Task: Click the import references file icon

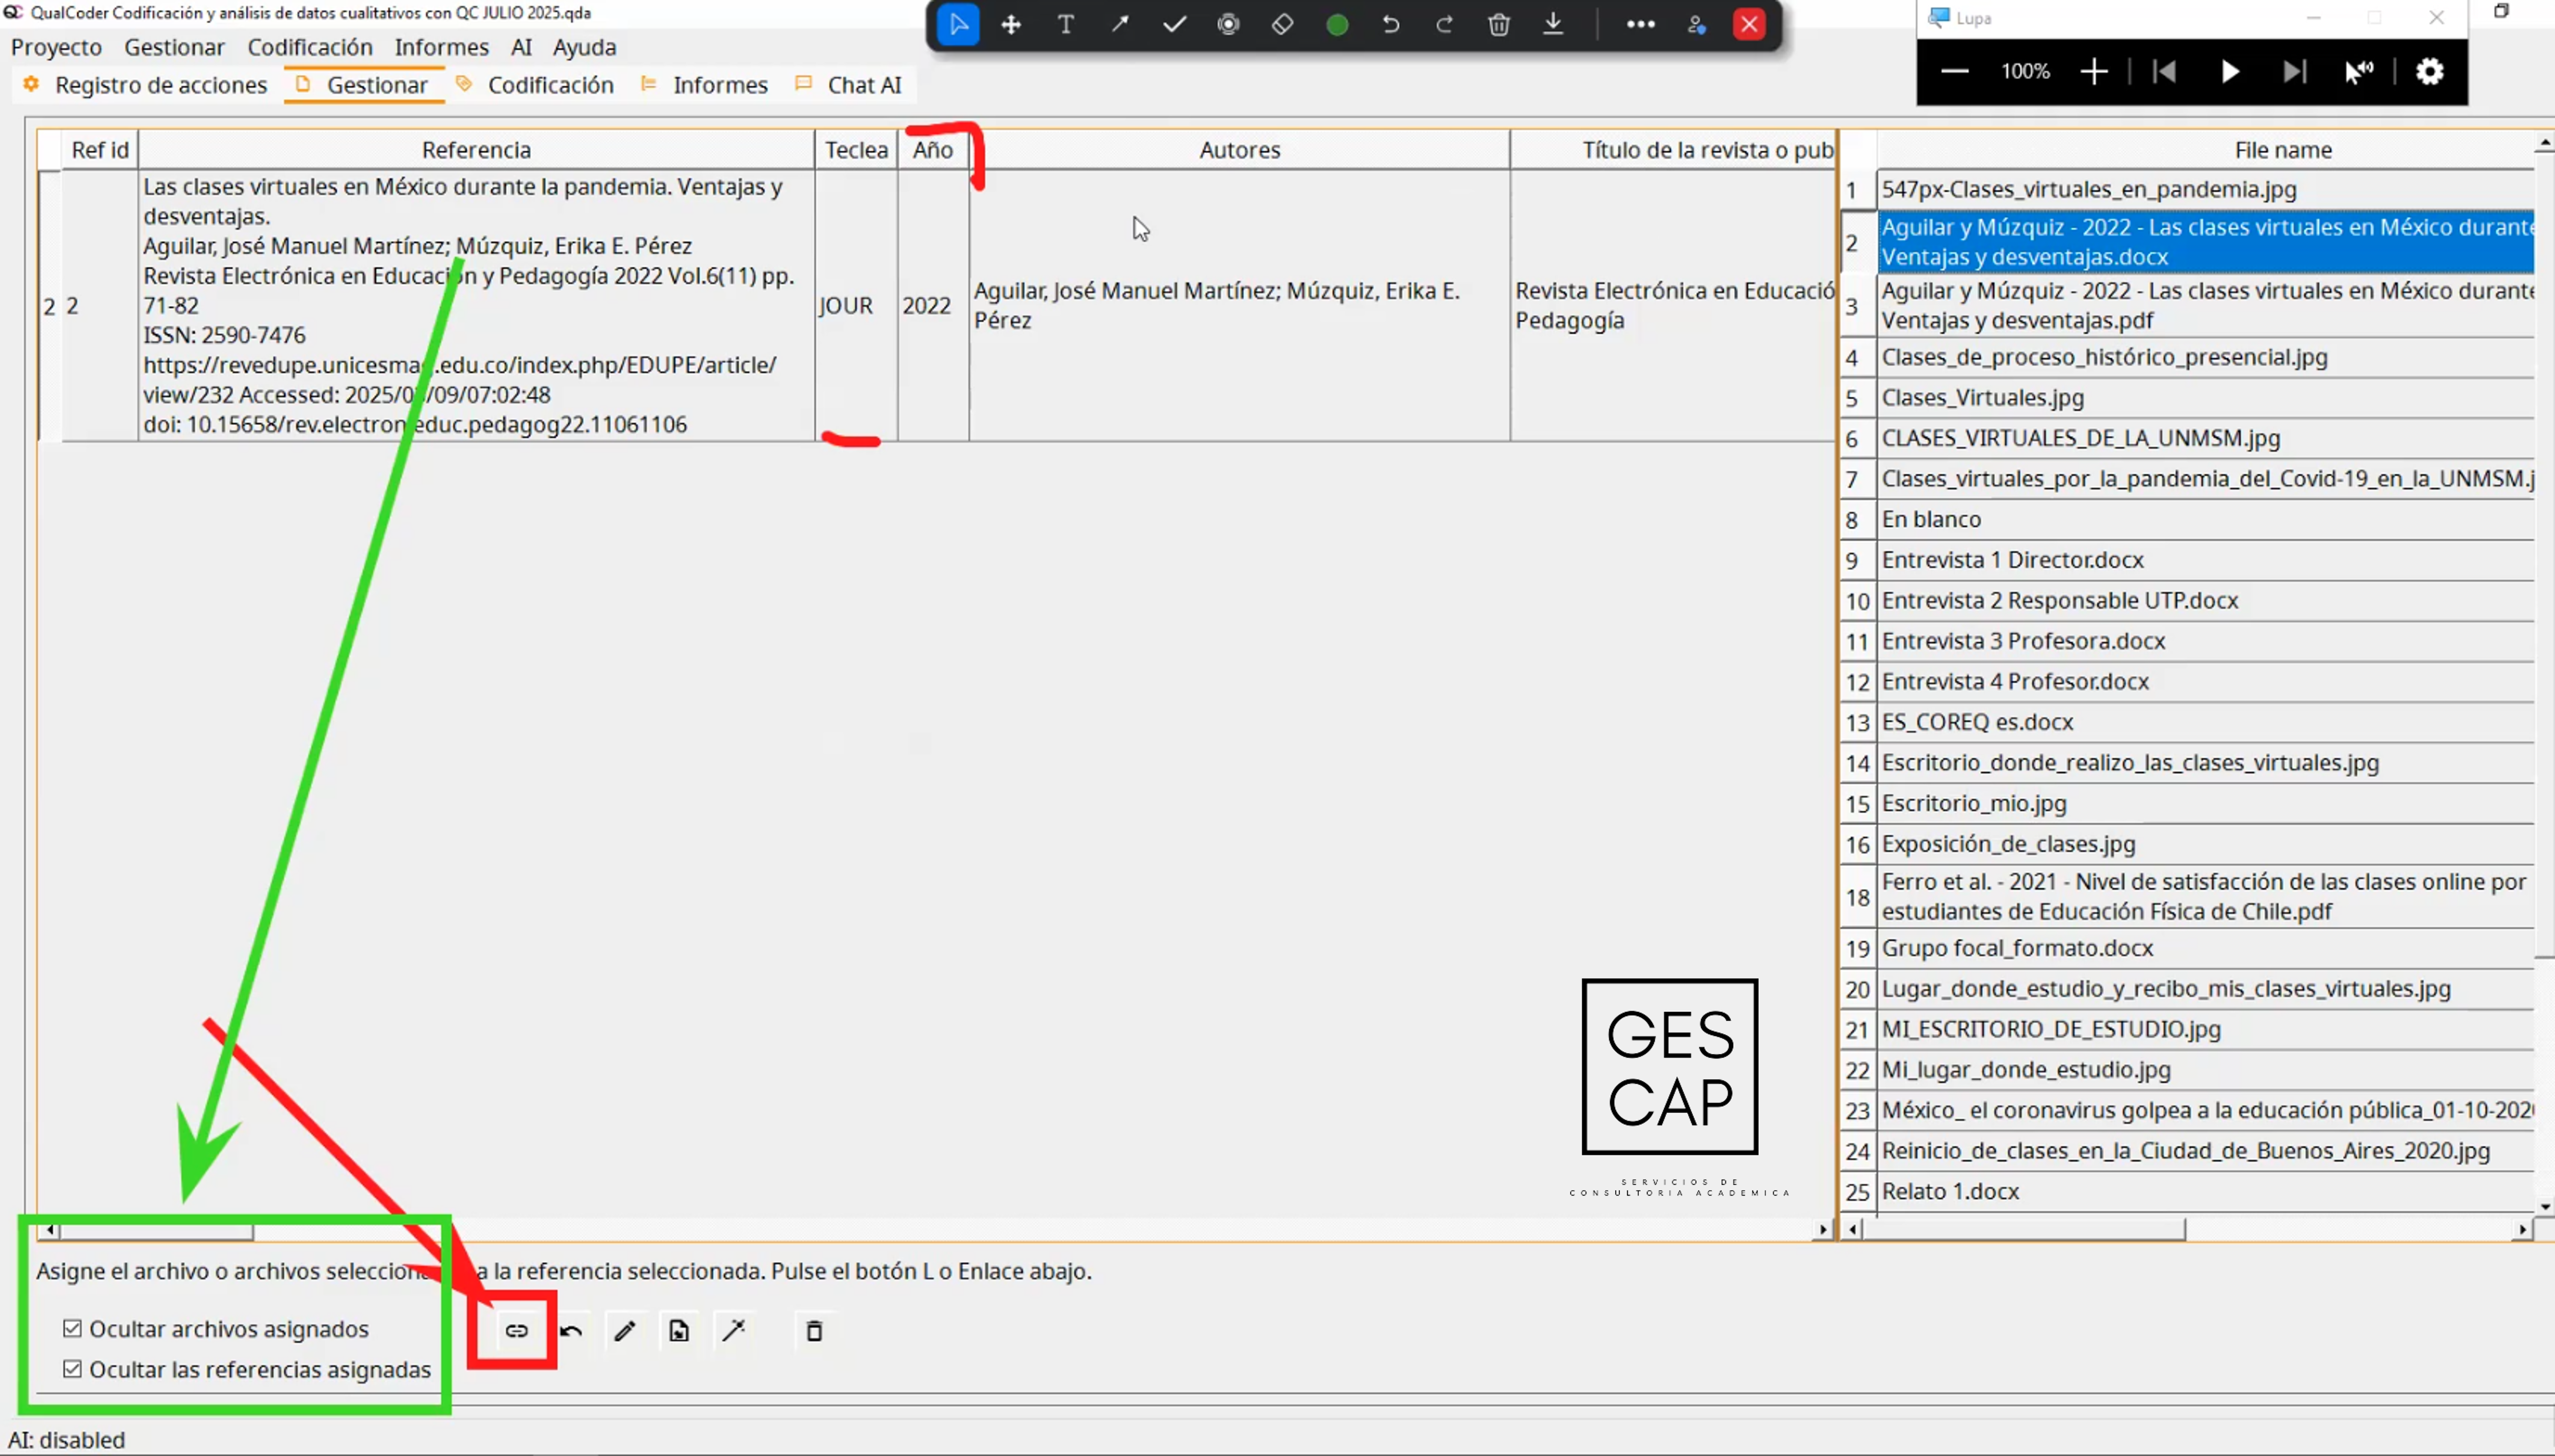Action: click(679, 1330)
